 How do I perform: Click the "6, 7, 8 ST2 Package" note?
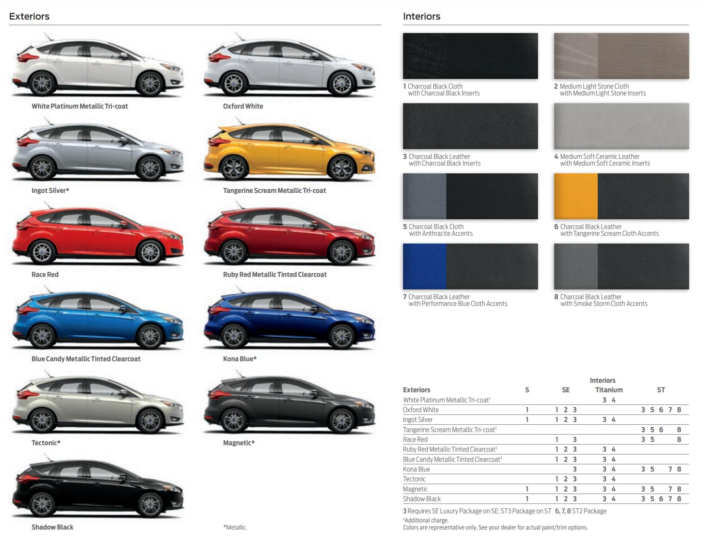point(581,511)
